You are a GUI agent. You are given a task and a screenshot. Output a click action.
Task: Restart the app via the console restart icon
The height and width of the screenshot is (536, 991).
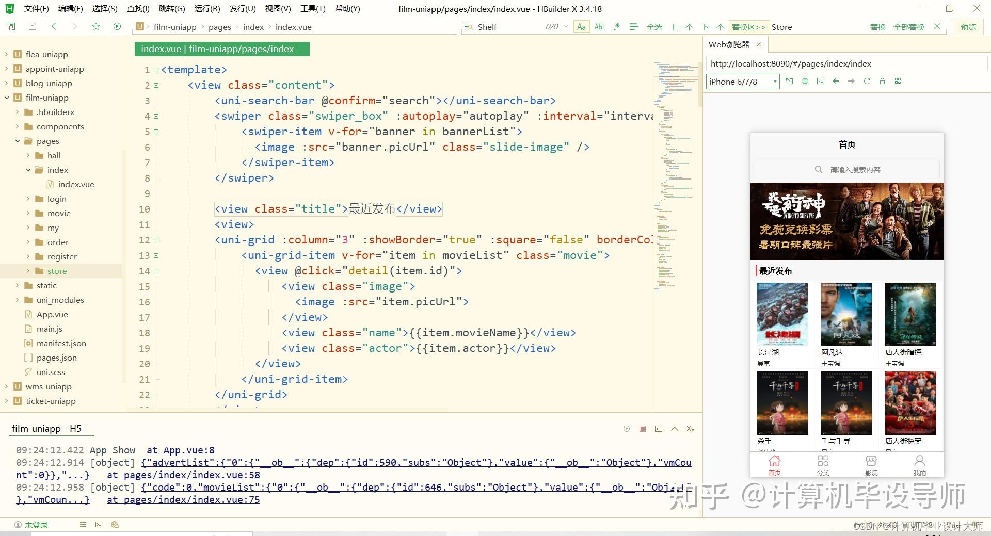[x=627, y=429]
